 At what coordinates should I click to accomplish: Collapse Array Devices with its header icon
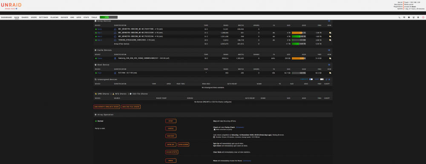tap(329, 21)
